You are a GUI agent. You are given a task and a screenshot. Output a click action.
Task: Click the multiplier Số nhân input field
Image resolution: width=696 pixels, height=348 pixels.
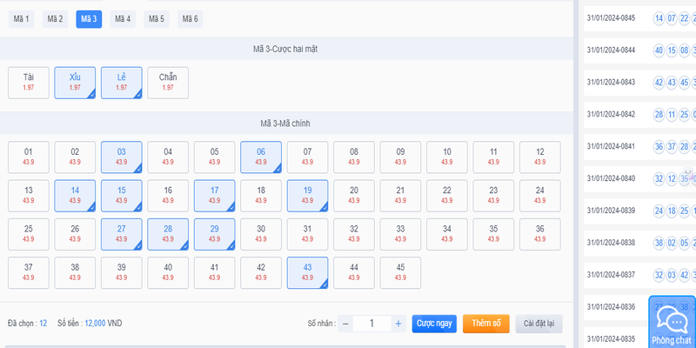click(371, 324)
